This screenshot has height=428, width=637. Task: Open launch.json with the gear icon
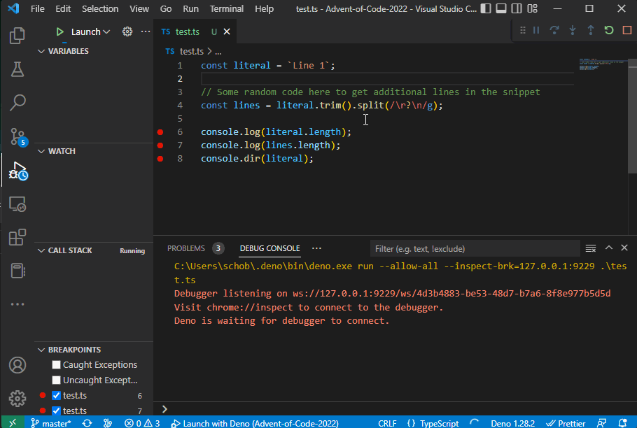[127, 31]
